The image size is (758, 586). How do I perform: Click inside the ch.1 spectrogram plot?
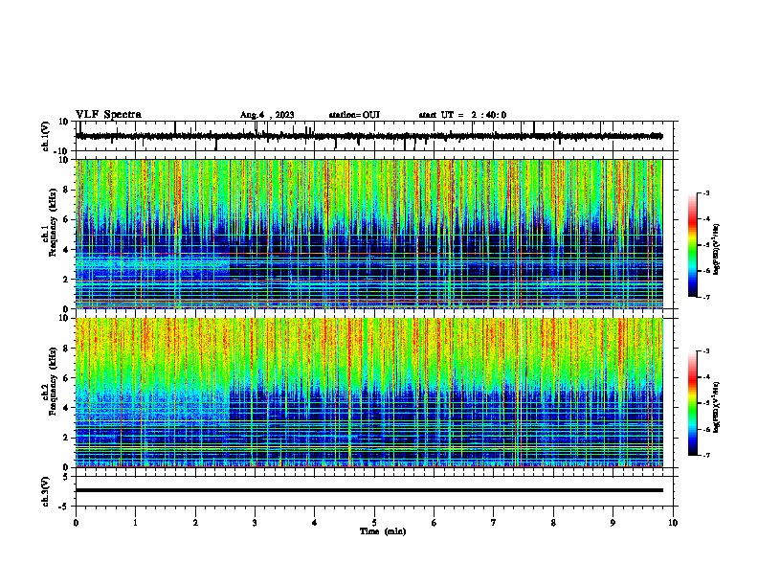[368, 234]
